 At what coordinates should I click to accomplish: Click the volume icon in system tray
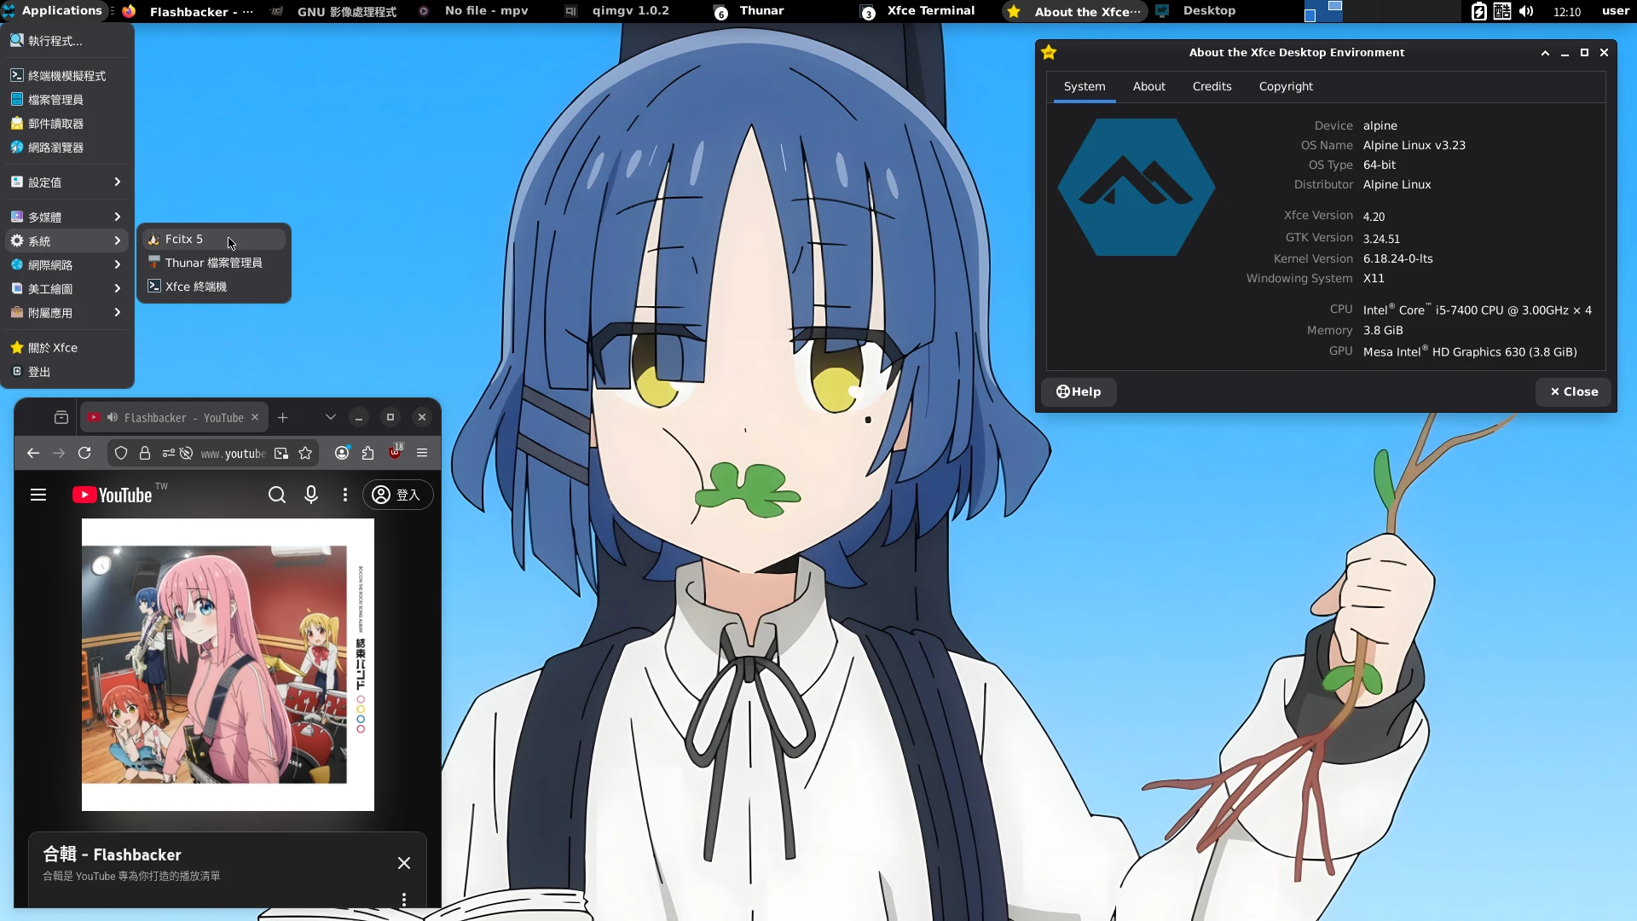tap(1526, 11)
